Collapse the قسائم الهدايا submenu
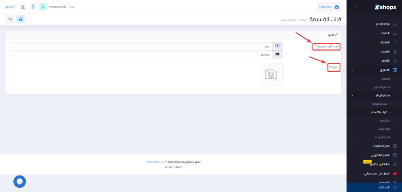 point(353,95)
